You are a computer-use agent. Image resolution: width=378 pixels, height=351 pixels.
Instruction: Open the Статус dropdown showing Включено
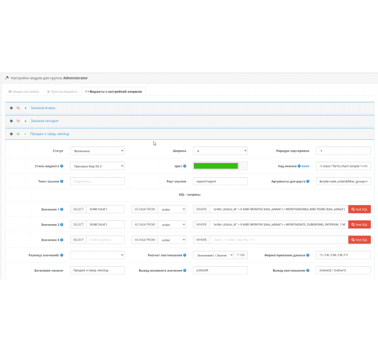pyautogui.click(x=97, y=151)
